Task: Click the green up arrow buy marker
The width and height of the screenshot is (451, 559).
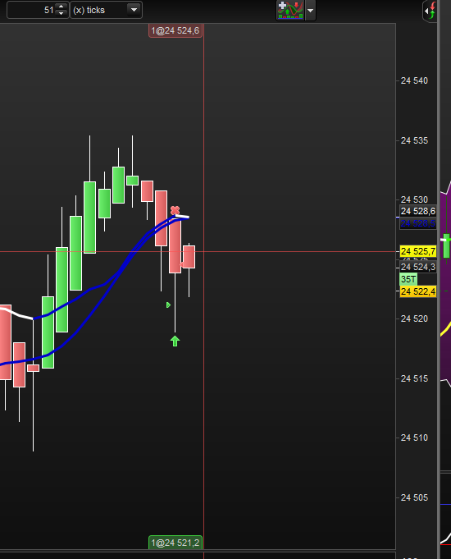Action: [175, 341]
